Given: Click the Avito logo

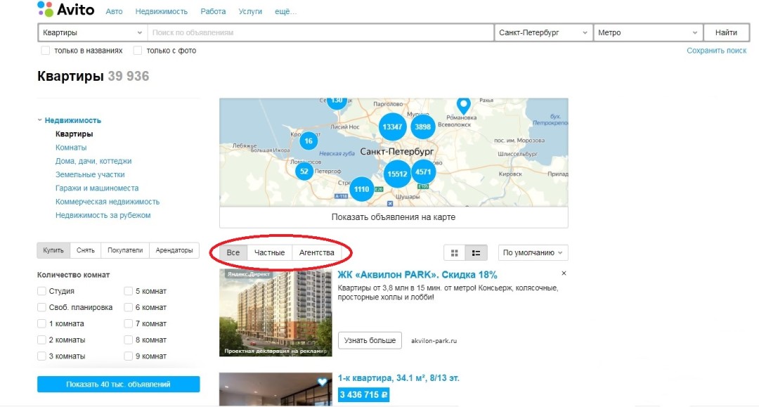Looking at the screenshot, I should click(65, 11).
